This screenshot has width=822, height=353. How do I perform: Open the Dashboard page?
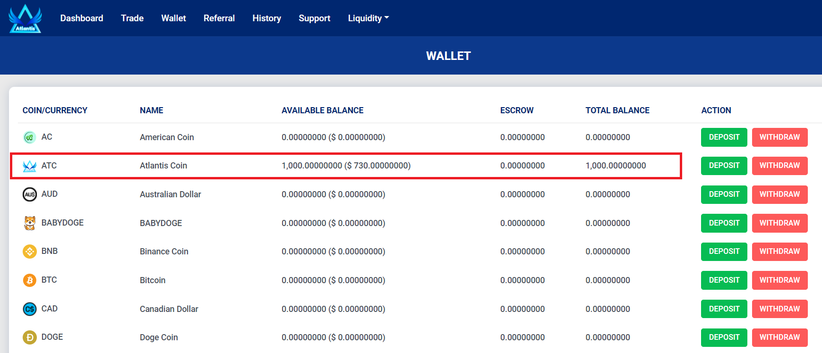click(82, 18)
